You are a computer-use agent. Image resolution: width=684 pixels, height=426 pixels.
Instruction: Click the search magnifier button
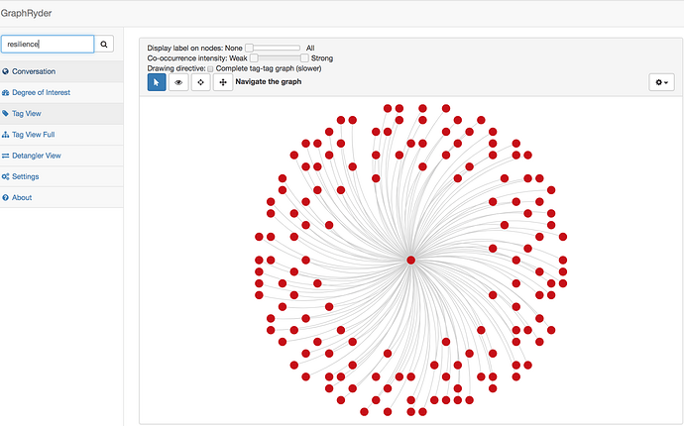click(104, 44)
